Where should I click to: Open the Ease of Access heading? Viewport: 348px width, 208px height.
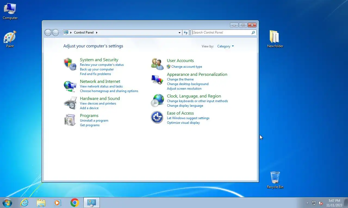pyautogui.click(x=180, y=113)
